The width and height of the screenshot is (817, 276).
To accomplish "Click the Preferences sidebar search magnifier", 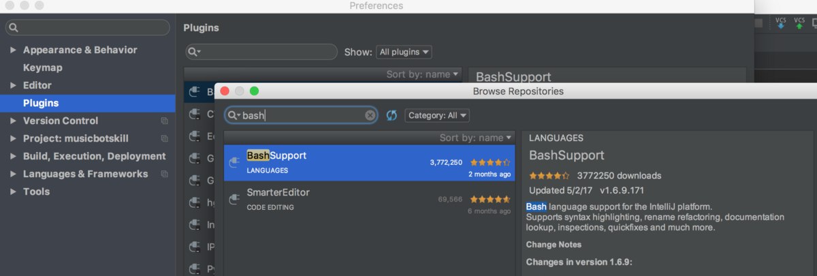I will tap(14, 28).
